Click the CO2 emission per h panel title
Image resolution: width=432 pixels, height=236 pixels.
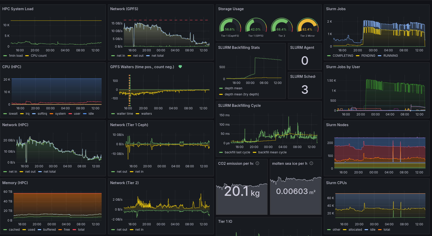click(236, 164)
